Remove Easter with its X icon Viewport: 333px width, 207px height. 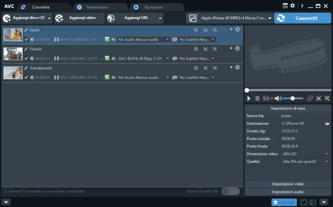click(237, 29)
